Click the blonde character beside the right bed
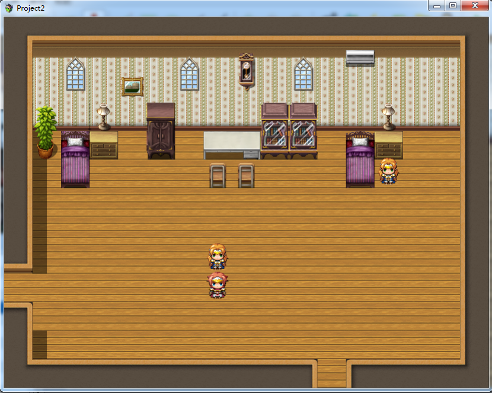Screen dimensions: 492x393 388,171
